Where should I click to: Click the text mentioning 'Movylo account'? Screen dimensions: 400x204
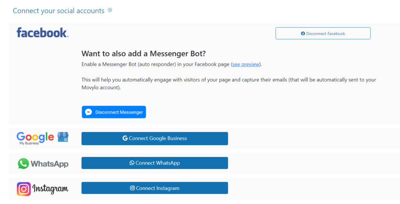pos(229,84)
